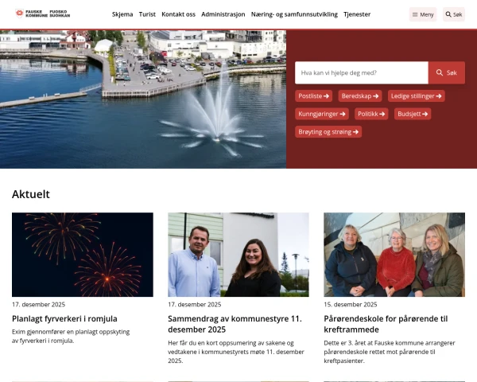Open the Skjema menu item
Viewport: 477px width, 382px height.
tap(122, 14)
